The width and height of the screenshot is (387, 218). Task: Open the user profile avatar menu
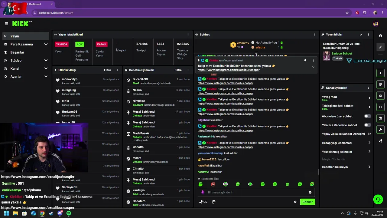(376, 24)
